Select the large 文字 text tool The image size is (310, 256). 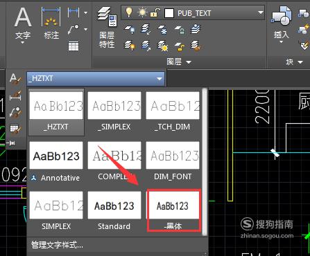pyautogui.click(x=23, y=25)
